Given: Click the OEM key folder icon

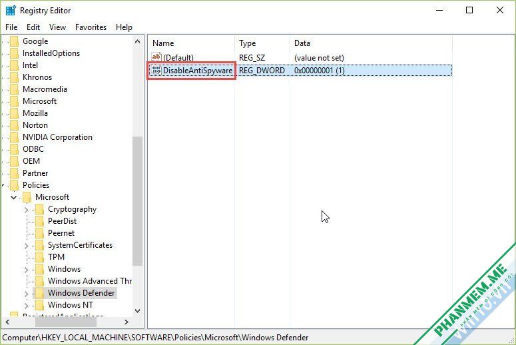Looking at the screenshot, I should coord(14,161).
